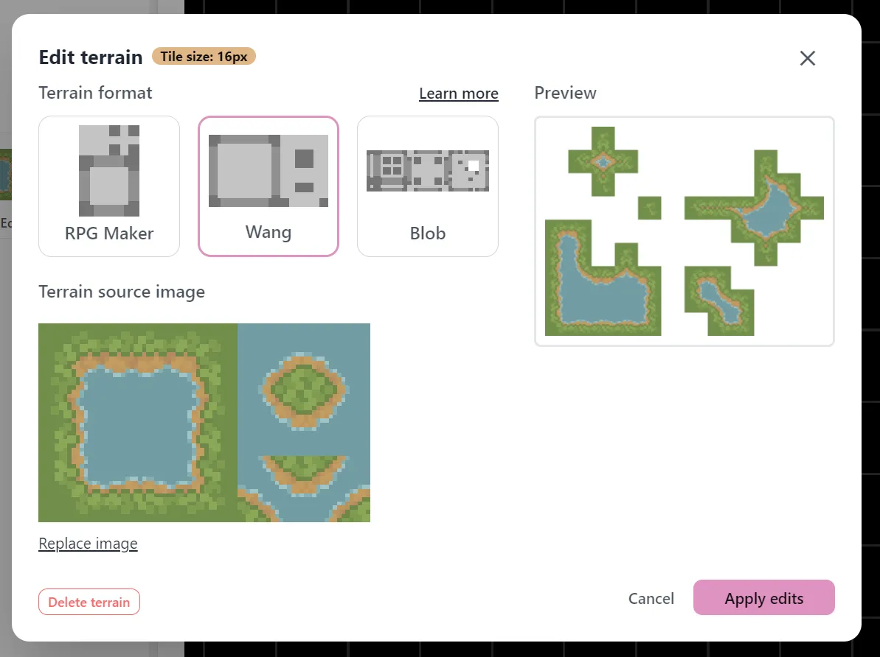The width and height of the screenshot is (880, 657).
Task: Click the terrain source image
Action: click(x=204, y=423)
